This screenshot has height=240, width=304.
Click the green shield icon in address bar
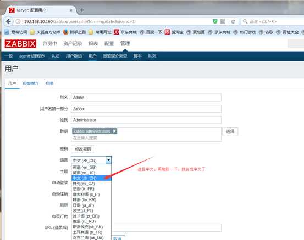[215, 21]
